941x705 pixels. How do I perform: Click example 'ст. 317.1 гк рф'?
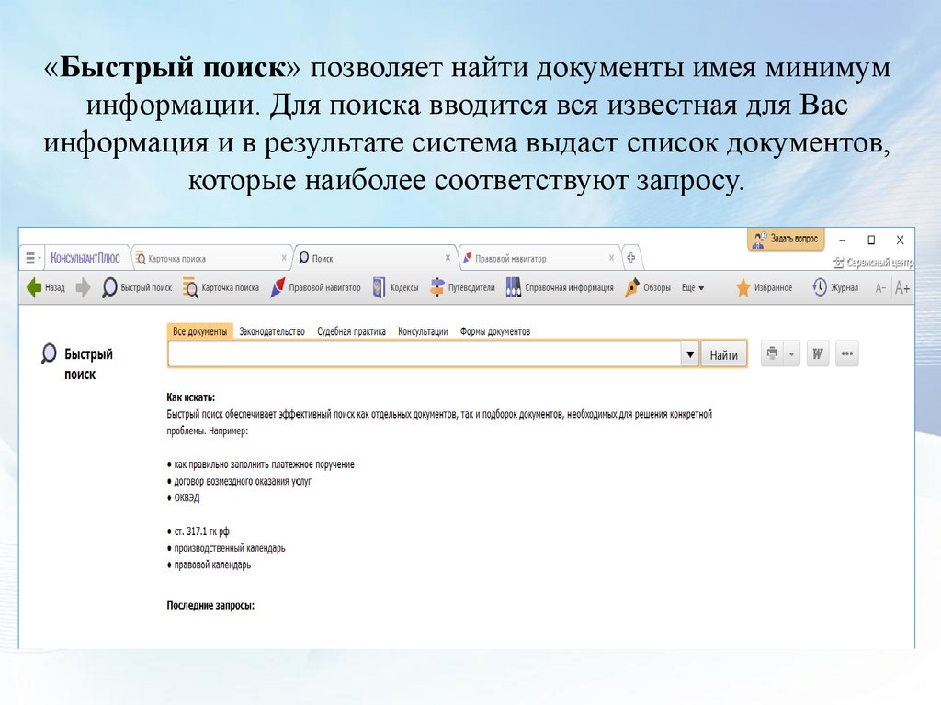click(201, 532)
